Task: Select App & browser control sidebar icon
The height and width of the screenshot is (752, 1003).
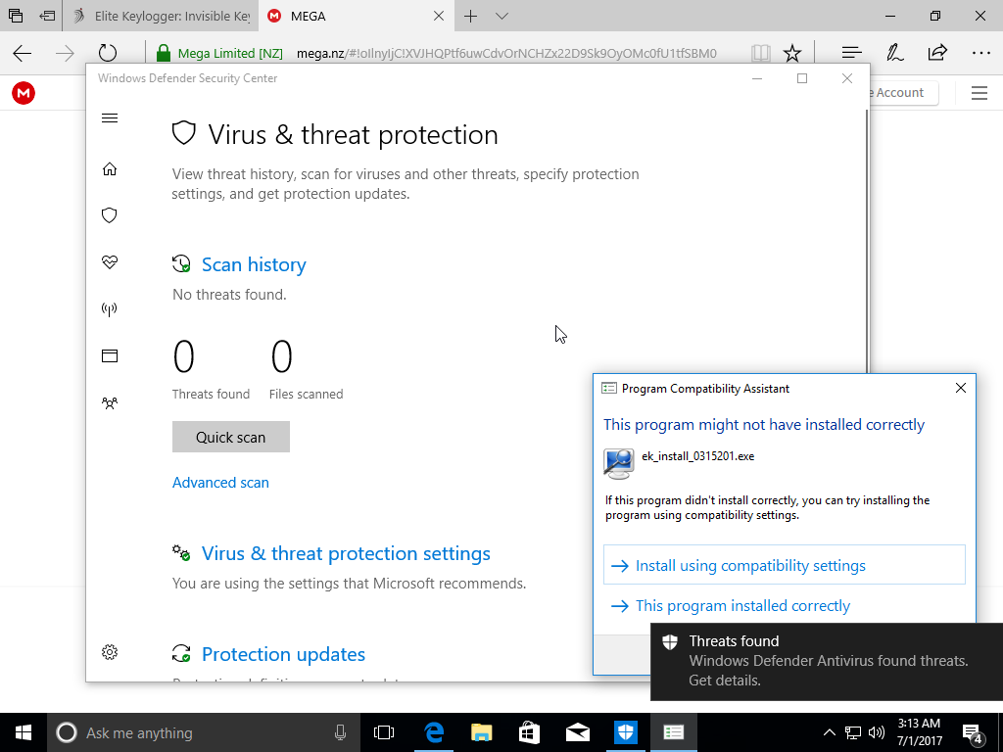Action: click(110, 356)
